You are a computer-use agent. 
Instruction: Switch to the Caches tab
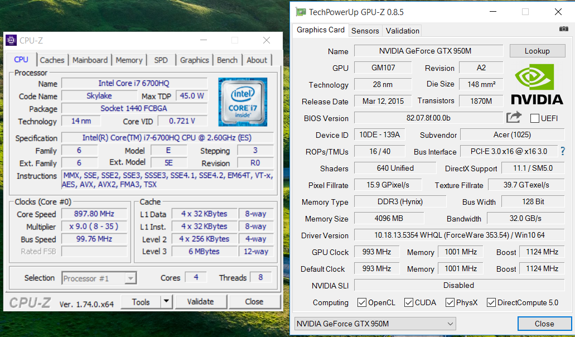[x=52, y=60]
